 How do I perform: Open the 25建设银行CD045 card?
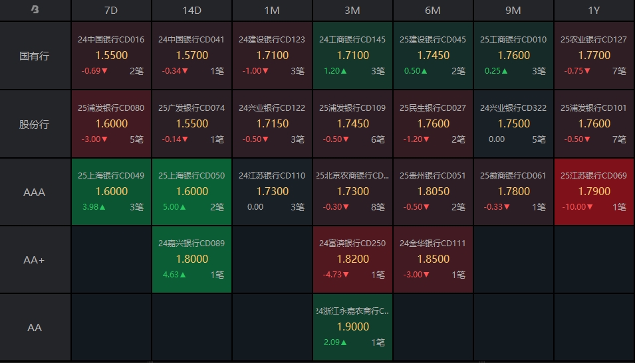[433, 55]
